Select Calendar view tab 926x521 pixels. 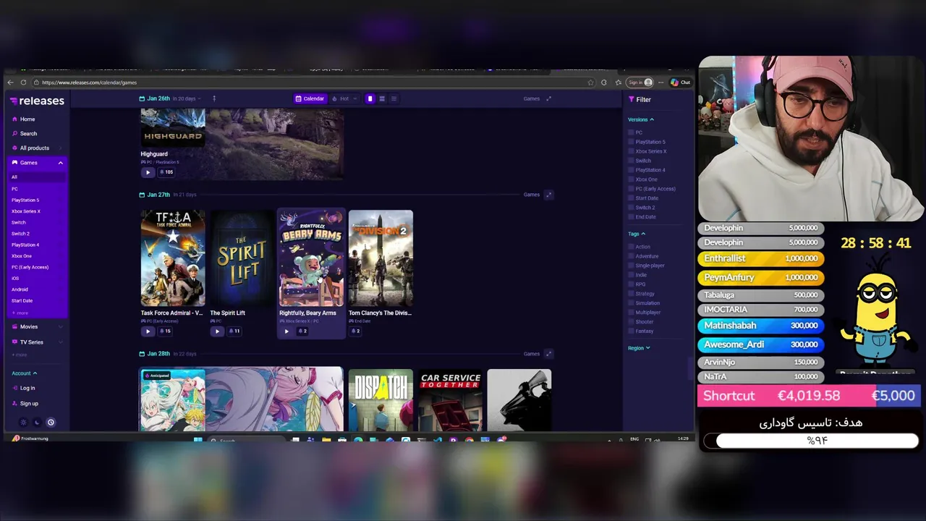pyautogui.click(x=310, y=98)
